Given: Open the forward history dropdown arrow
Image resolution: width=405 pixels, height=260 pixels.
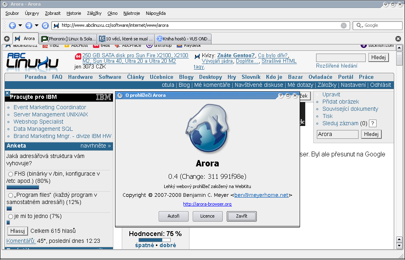Looking at the screenshot, I should pos(36,25).
